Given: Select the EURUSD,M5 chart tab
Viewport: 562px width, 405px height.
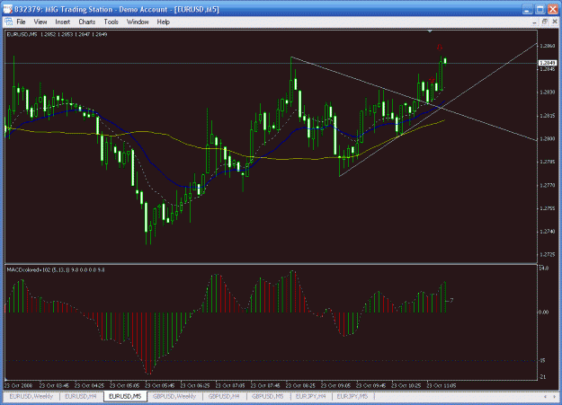Looking at the screenshot, I should pyautogui.click(x=125, y=396).
